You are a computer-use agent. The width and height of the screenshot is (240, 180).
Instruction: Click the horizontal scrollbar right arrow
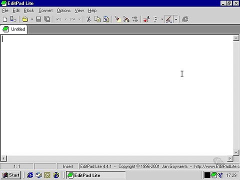tap(230, 158)
